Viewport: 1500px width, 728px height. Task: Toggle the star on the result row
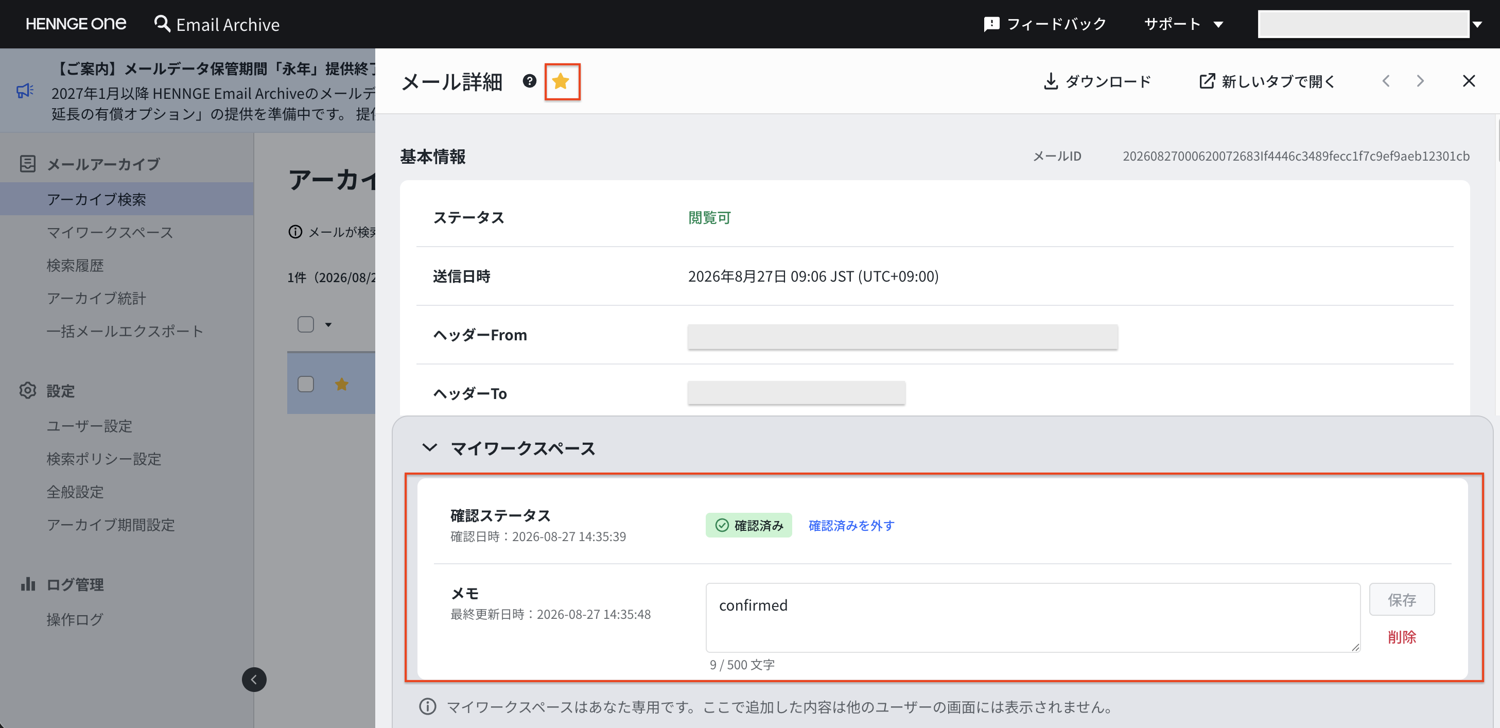pyautogui.click(x=342, y=384)
